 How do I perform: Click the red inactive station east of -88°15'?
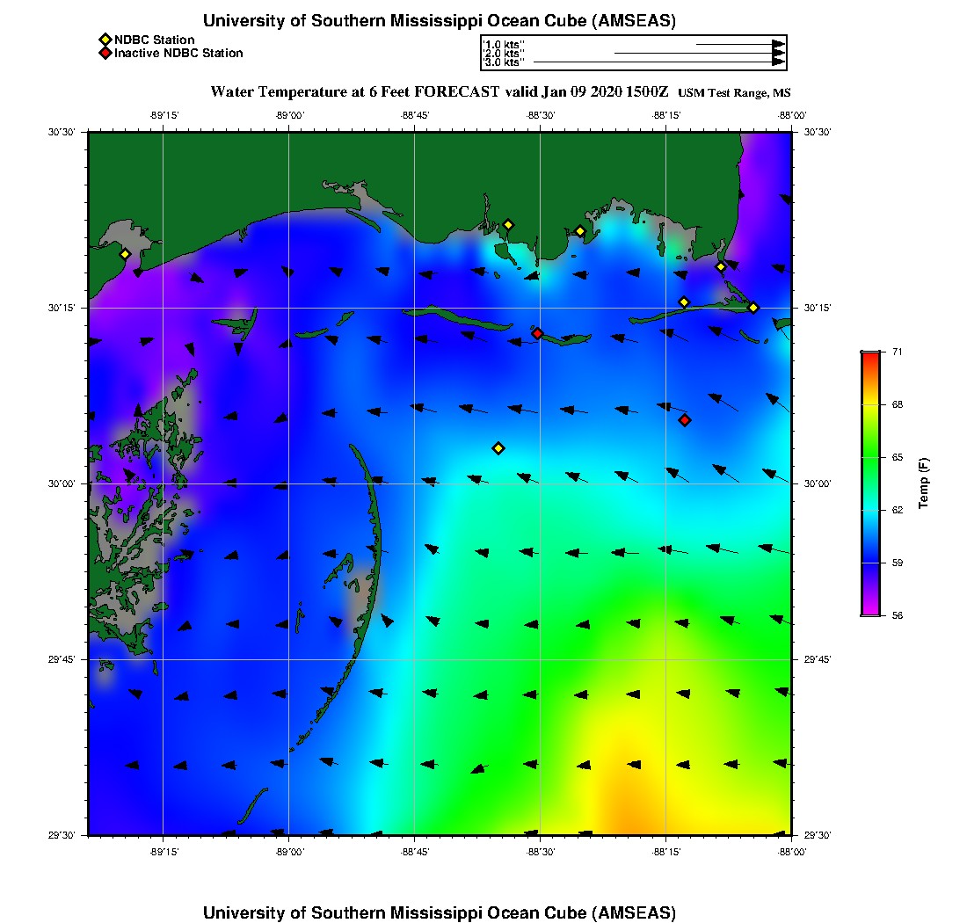click(685, 420)
